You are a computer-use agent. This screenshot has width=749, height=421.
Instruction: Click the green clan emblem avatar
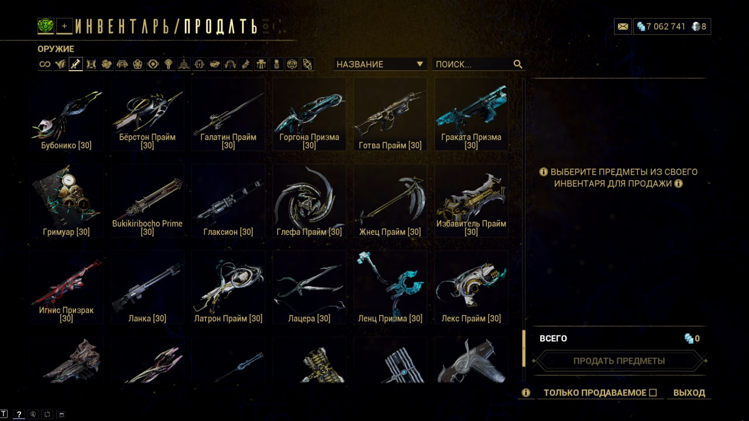(46, 26)
